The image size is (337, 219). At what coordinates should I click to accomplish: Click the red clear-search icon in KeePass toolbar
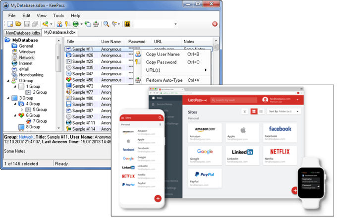click(x=215, y=24)
